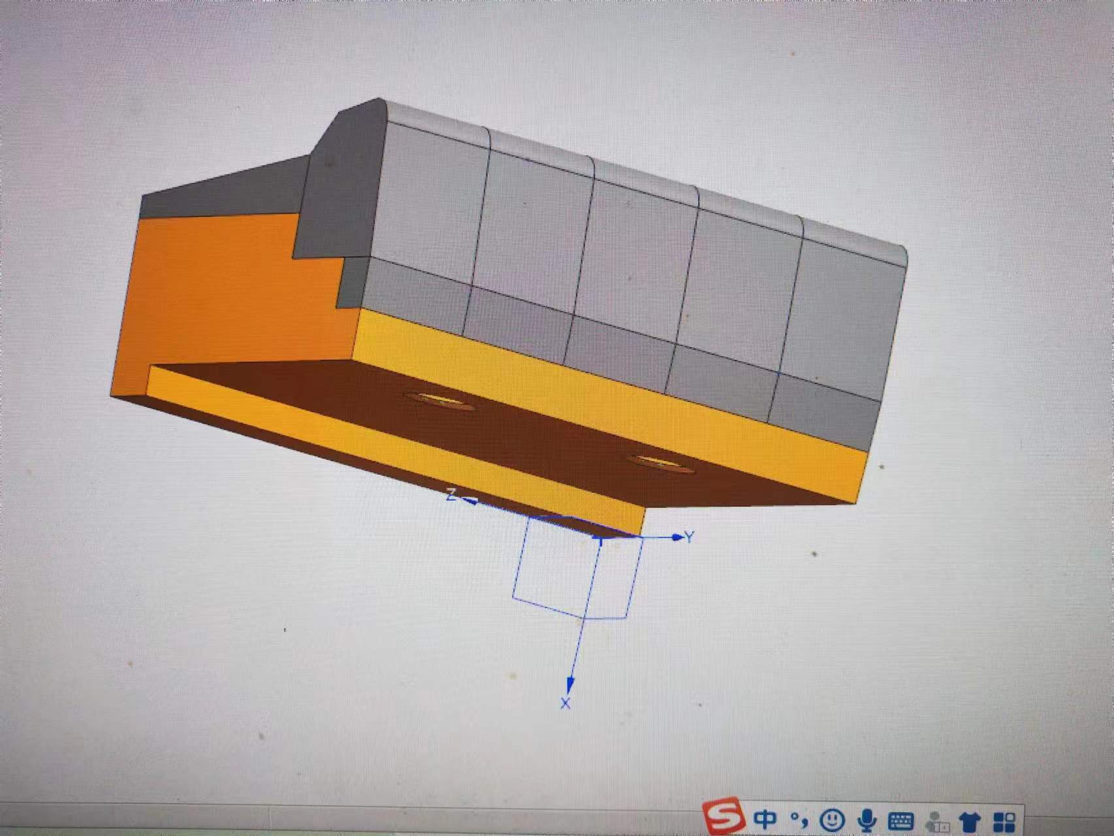The height and width of the screenshot is (836, 1114).
Task: Open the Sogou toolbox grid icon
Action: click(1004, 822)
